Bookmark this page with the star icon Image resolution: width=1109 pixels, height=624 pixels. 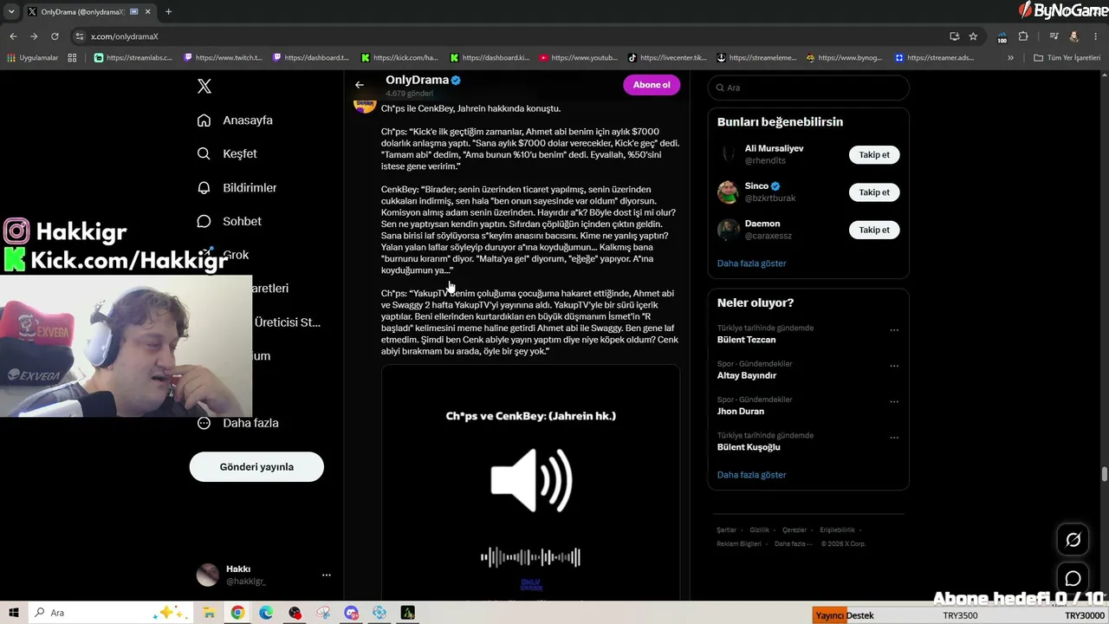973,36
